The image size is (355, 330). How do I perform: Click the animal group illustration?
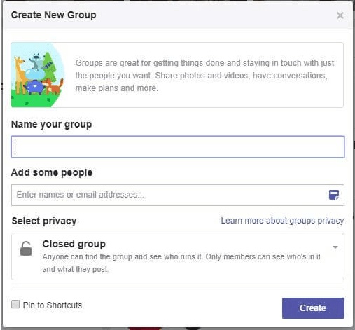(38, 75)
